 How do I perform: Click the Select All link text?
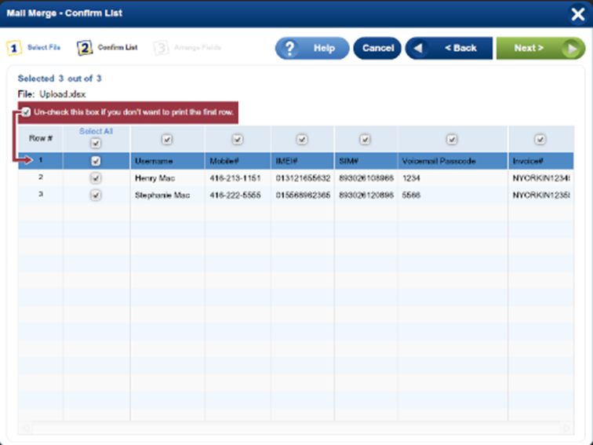click(96, 131)
